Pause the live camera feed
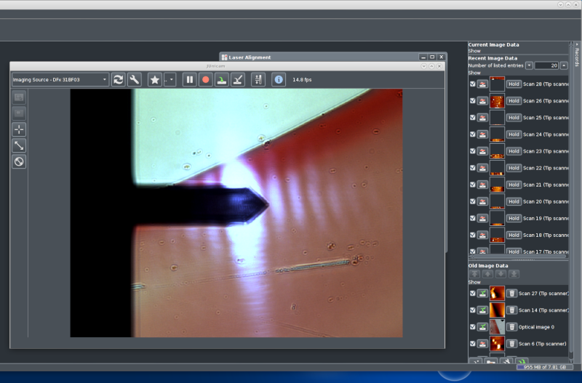582x383 pixels. coord(189,79)
